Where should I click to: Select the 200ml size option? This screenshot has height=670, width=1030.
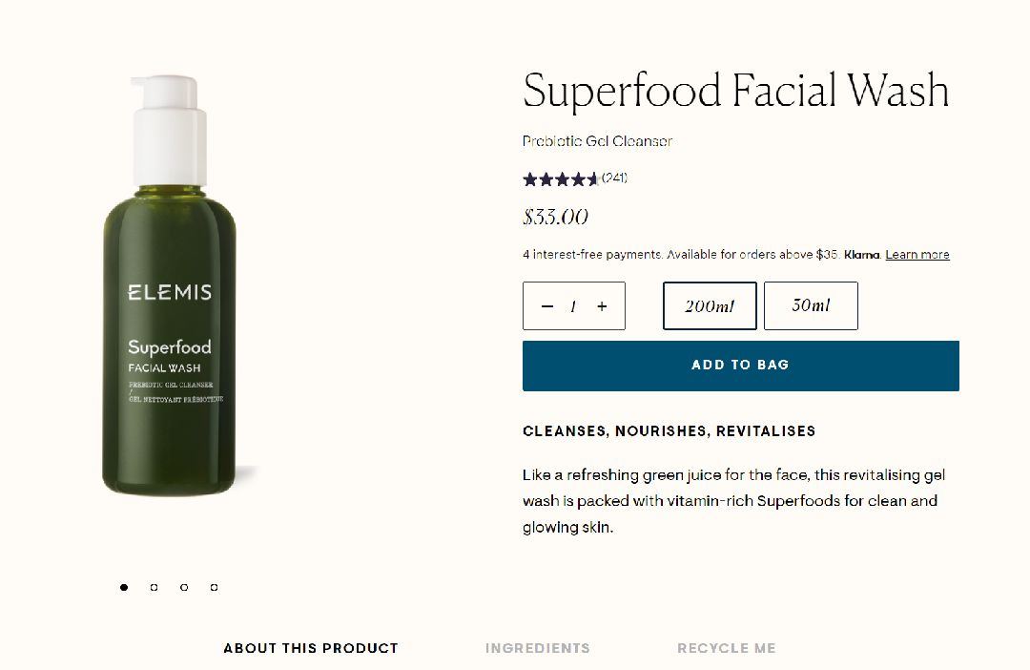point(710,306)
